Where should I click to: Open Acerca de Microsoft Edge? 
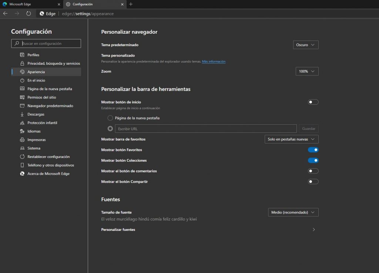click(46, 173)
